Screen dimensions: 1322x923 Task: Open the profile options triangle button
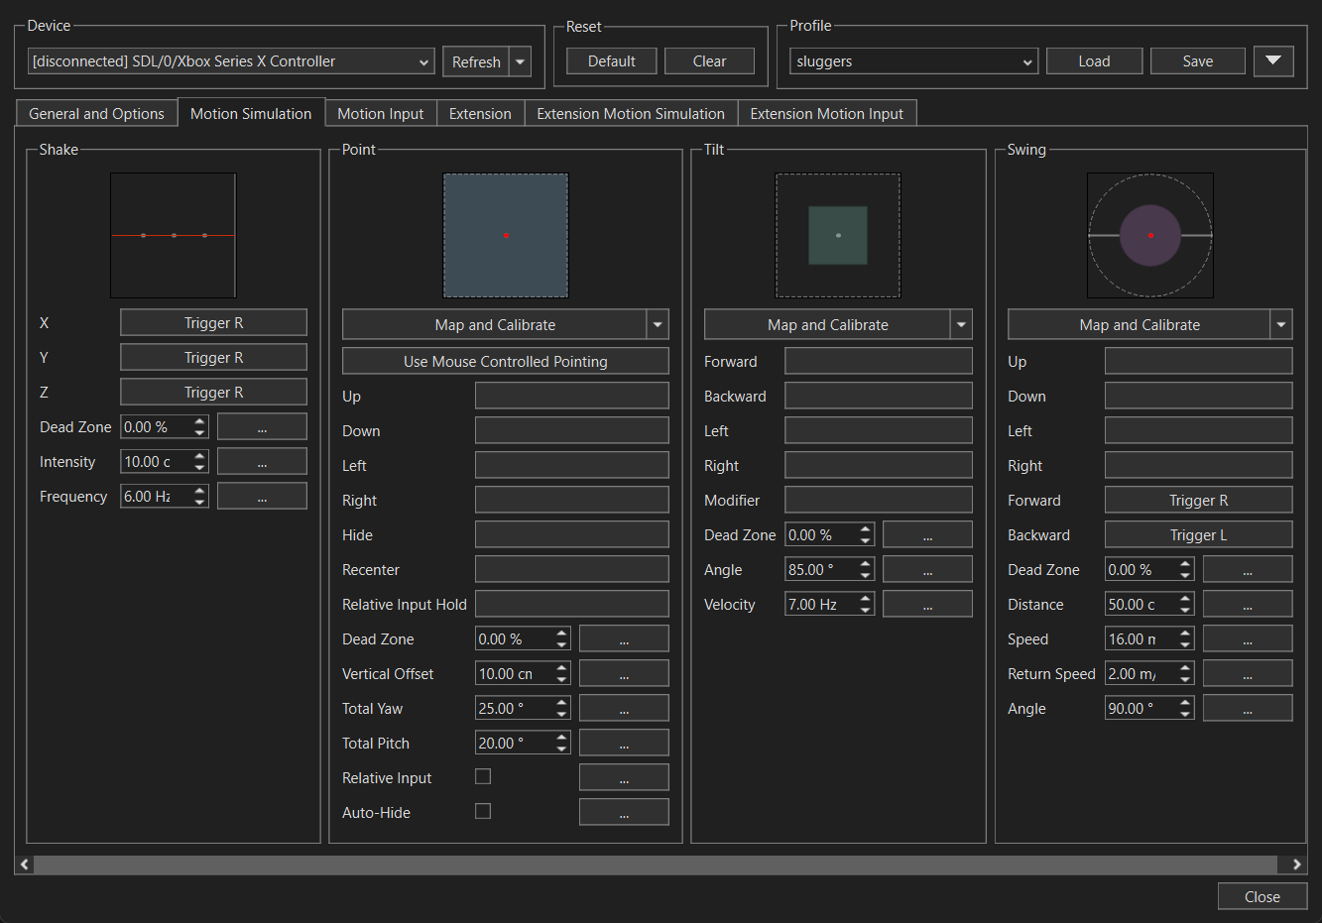tap(1273, 60)
